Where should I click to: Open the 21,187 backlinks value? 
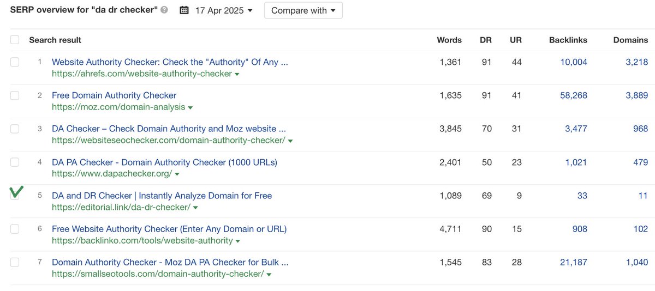click(574, 262)
